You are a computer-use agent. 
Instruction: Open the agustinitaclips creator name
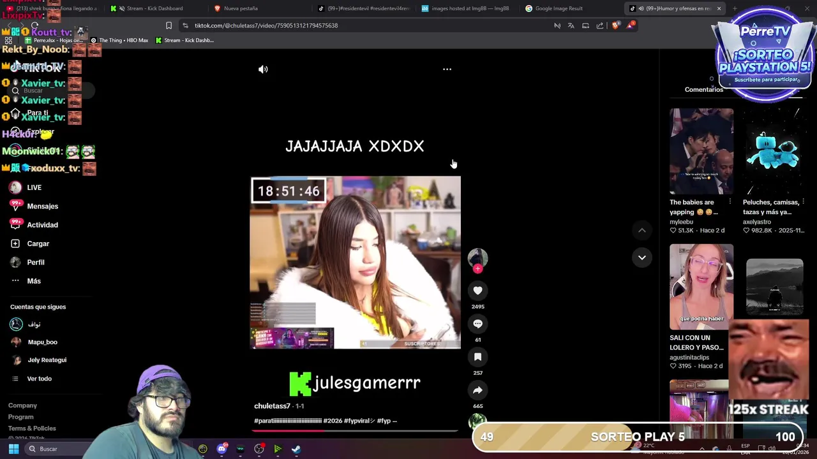[689, 358]
